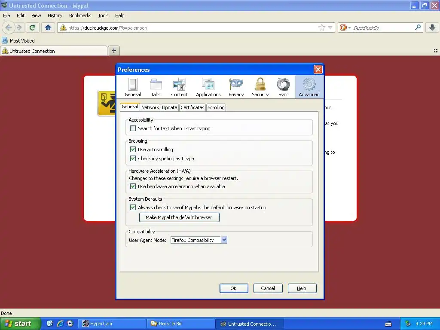Open the Windows Start menu
440x330 pixels.
pyautogui.click(x=20, y=324)
